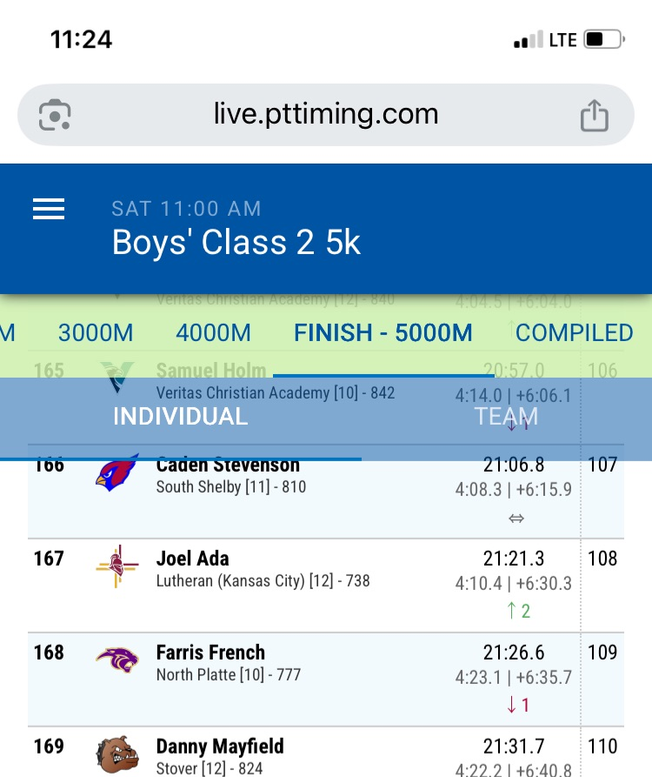Switch to the 3000M split tab
The height and width of the screenshot is (777, 652).
tap(96, 332)
